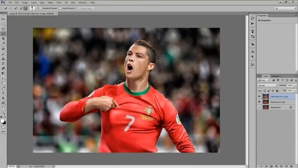This screenshot has height=168, width=298.
Task: Open the brush picker dropdown
Action: (x=35, y=8)
